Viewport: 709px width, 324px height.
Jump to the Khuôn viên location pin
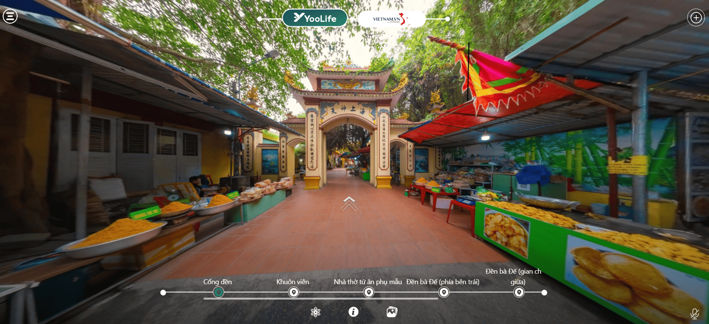294,292
